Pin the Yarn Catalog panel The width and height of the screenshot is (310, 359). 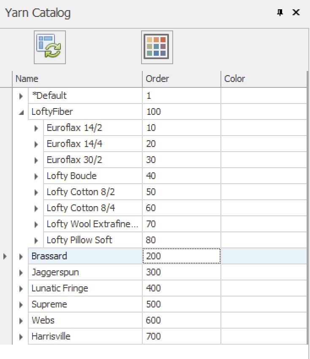[280, 13]
